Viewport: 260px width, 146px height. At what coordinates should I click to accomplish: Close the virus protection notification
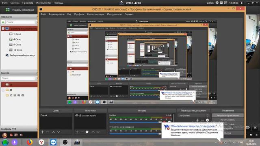click(x=220, y=126)
